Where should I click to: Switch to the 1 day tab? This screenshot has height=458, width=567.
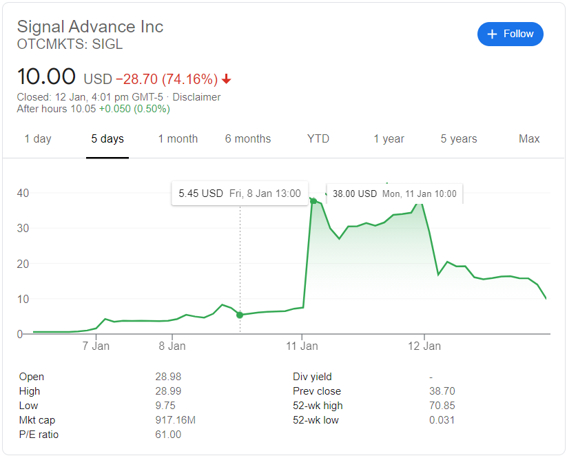coord(38,139)
